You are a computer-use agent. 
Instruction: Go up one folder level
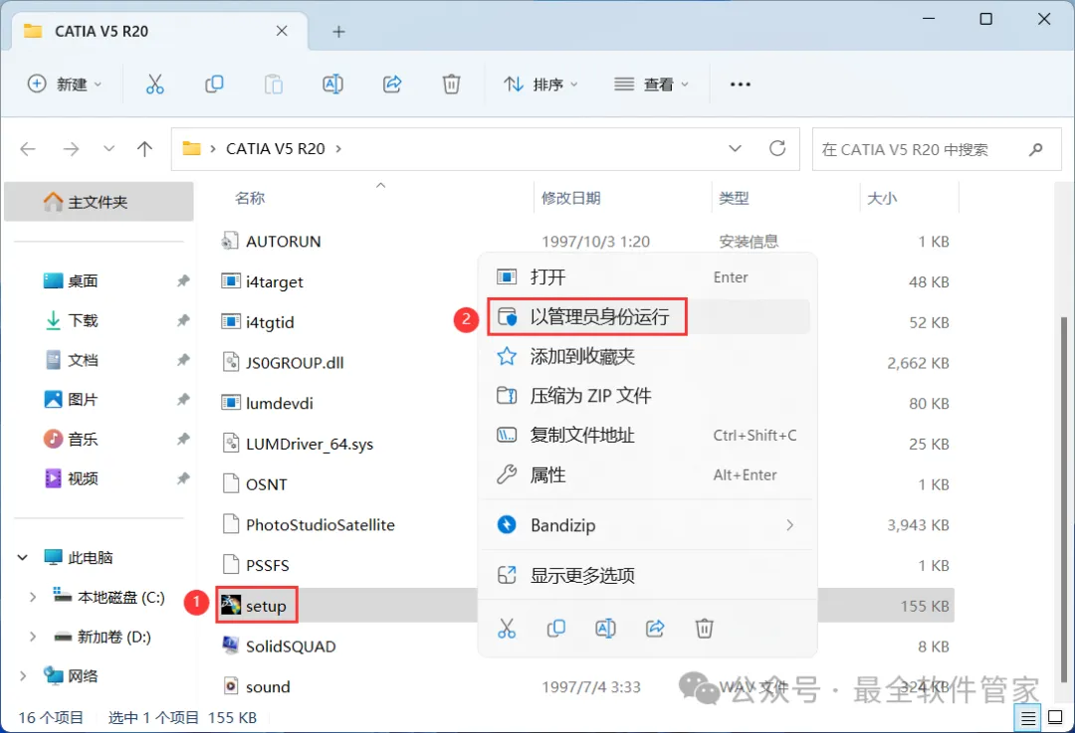(x=144, y=148)
